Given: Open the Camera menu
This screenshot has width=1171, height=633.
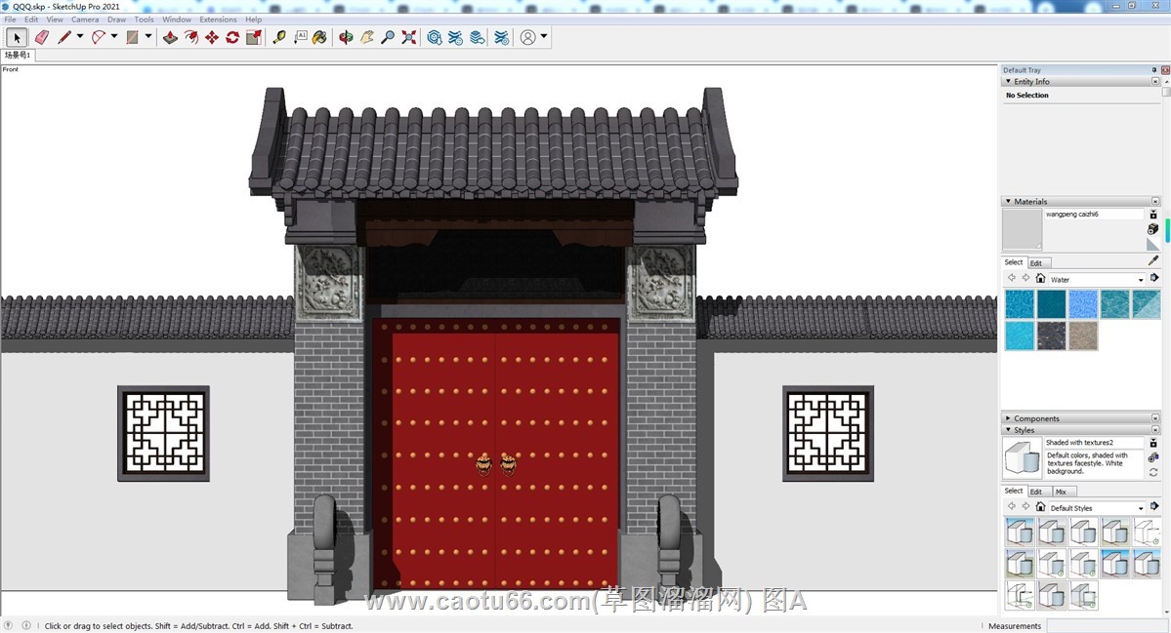Looking at the screenshot, I should (x=85, y=20).
